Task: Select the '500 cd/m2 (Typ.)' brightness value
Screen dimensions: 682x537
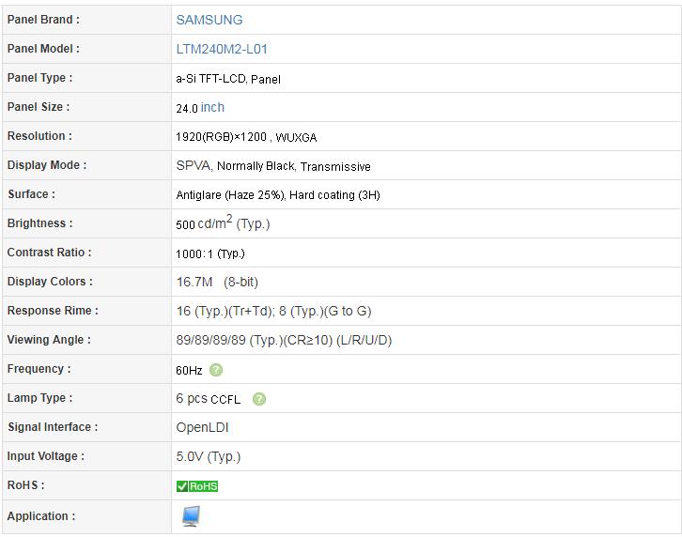Action: pyautogui.click(x=224, y=223)
